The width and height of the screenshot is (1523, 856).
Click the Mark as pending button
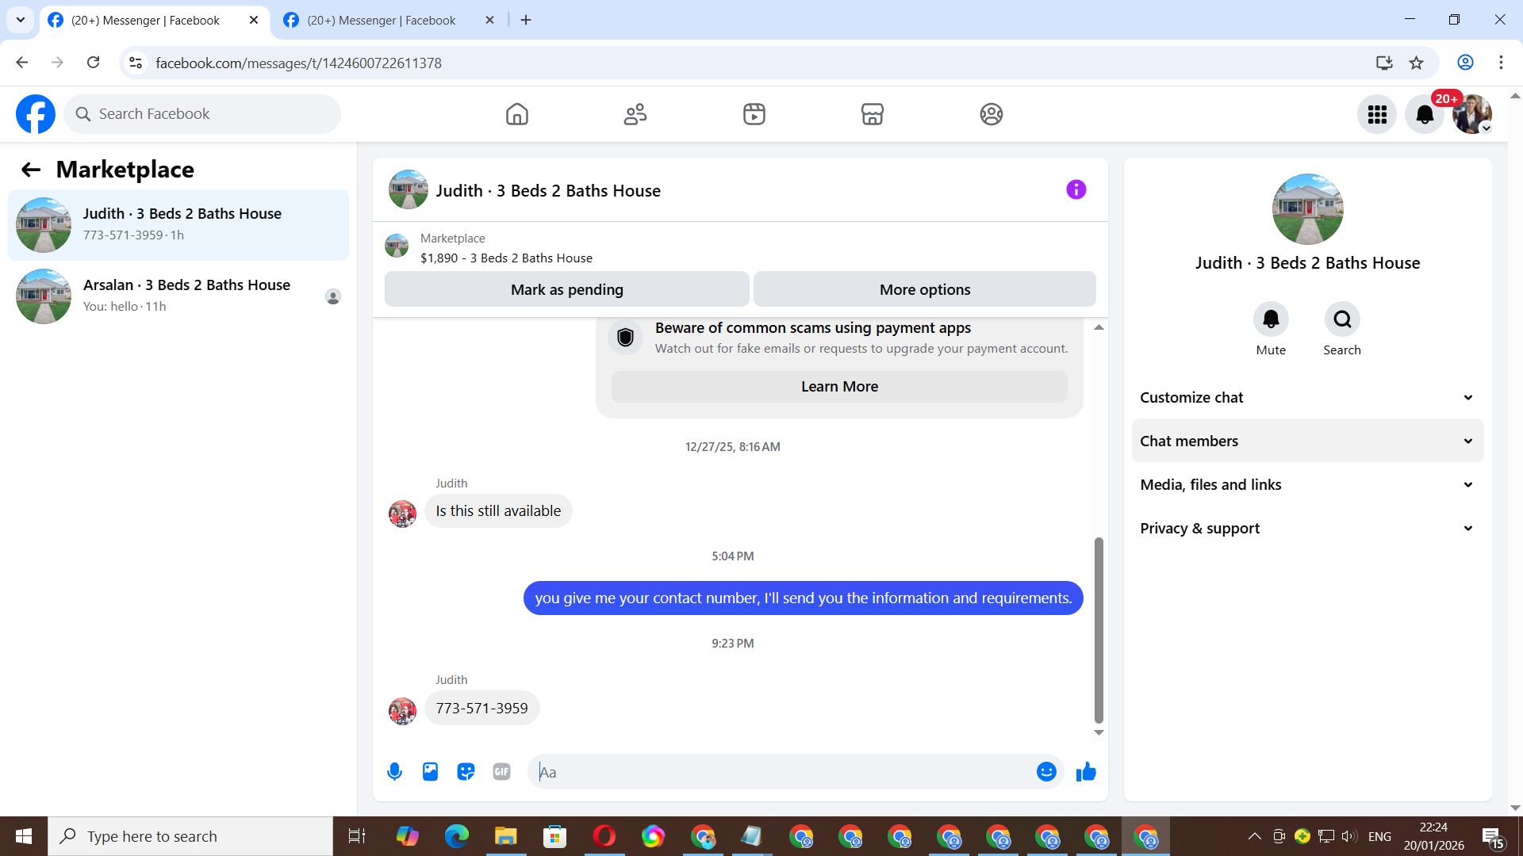tap(567, 289)
